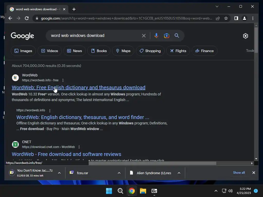Switch to Chrome from the taskbar
The image size is (263, 197).
click(x=132, y=191)
